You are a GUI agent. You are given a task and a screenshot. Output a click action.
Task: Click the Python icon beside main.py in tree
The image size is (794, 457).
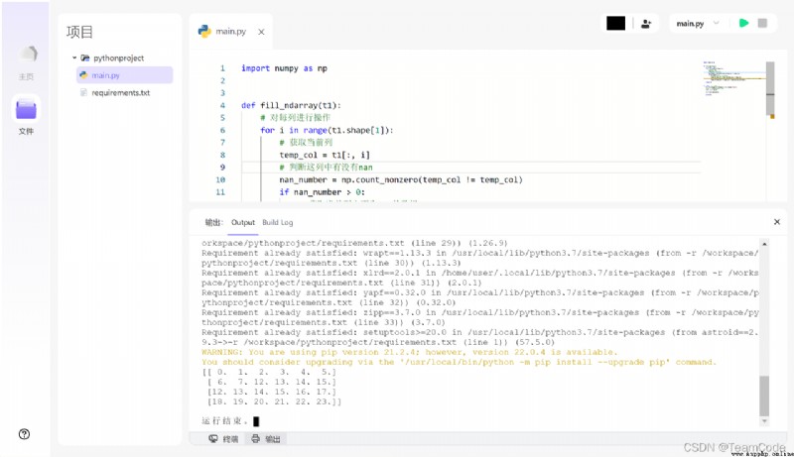point(83,74)
